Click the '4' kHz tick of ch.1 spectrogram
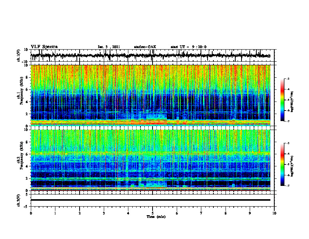 point(27,102)
